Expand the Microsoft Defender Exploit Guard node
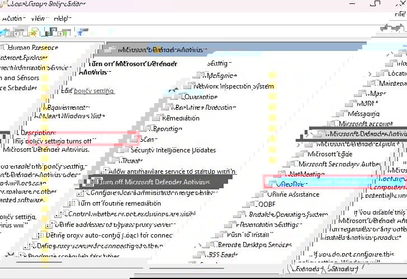 click(299, 144)
